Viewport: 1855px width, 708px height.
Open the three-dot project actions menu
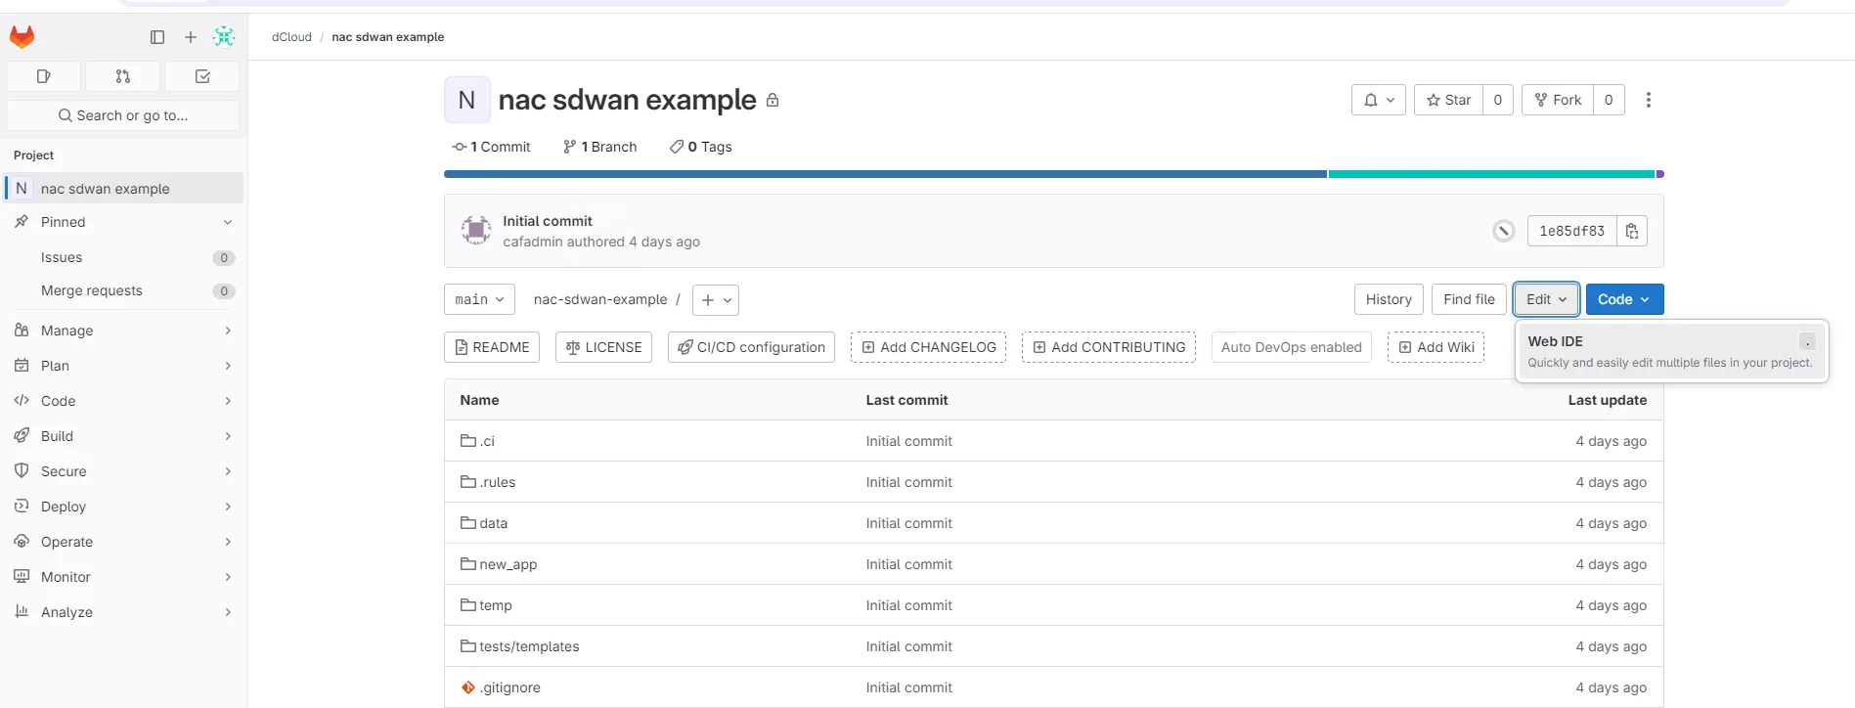[1649, 100]
